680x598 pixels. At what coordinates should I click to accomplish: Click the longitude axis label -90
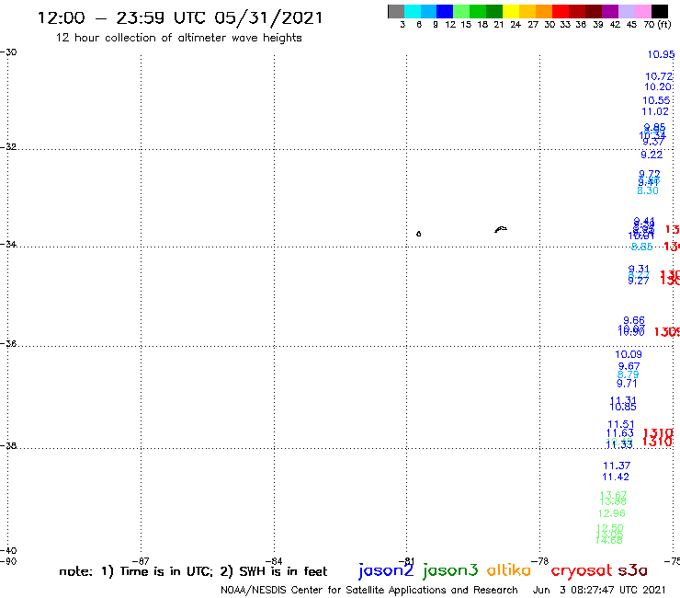coord(8,561)
